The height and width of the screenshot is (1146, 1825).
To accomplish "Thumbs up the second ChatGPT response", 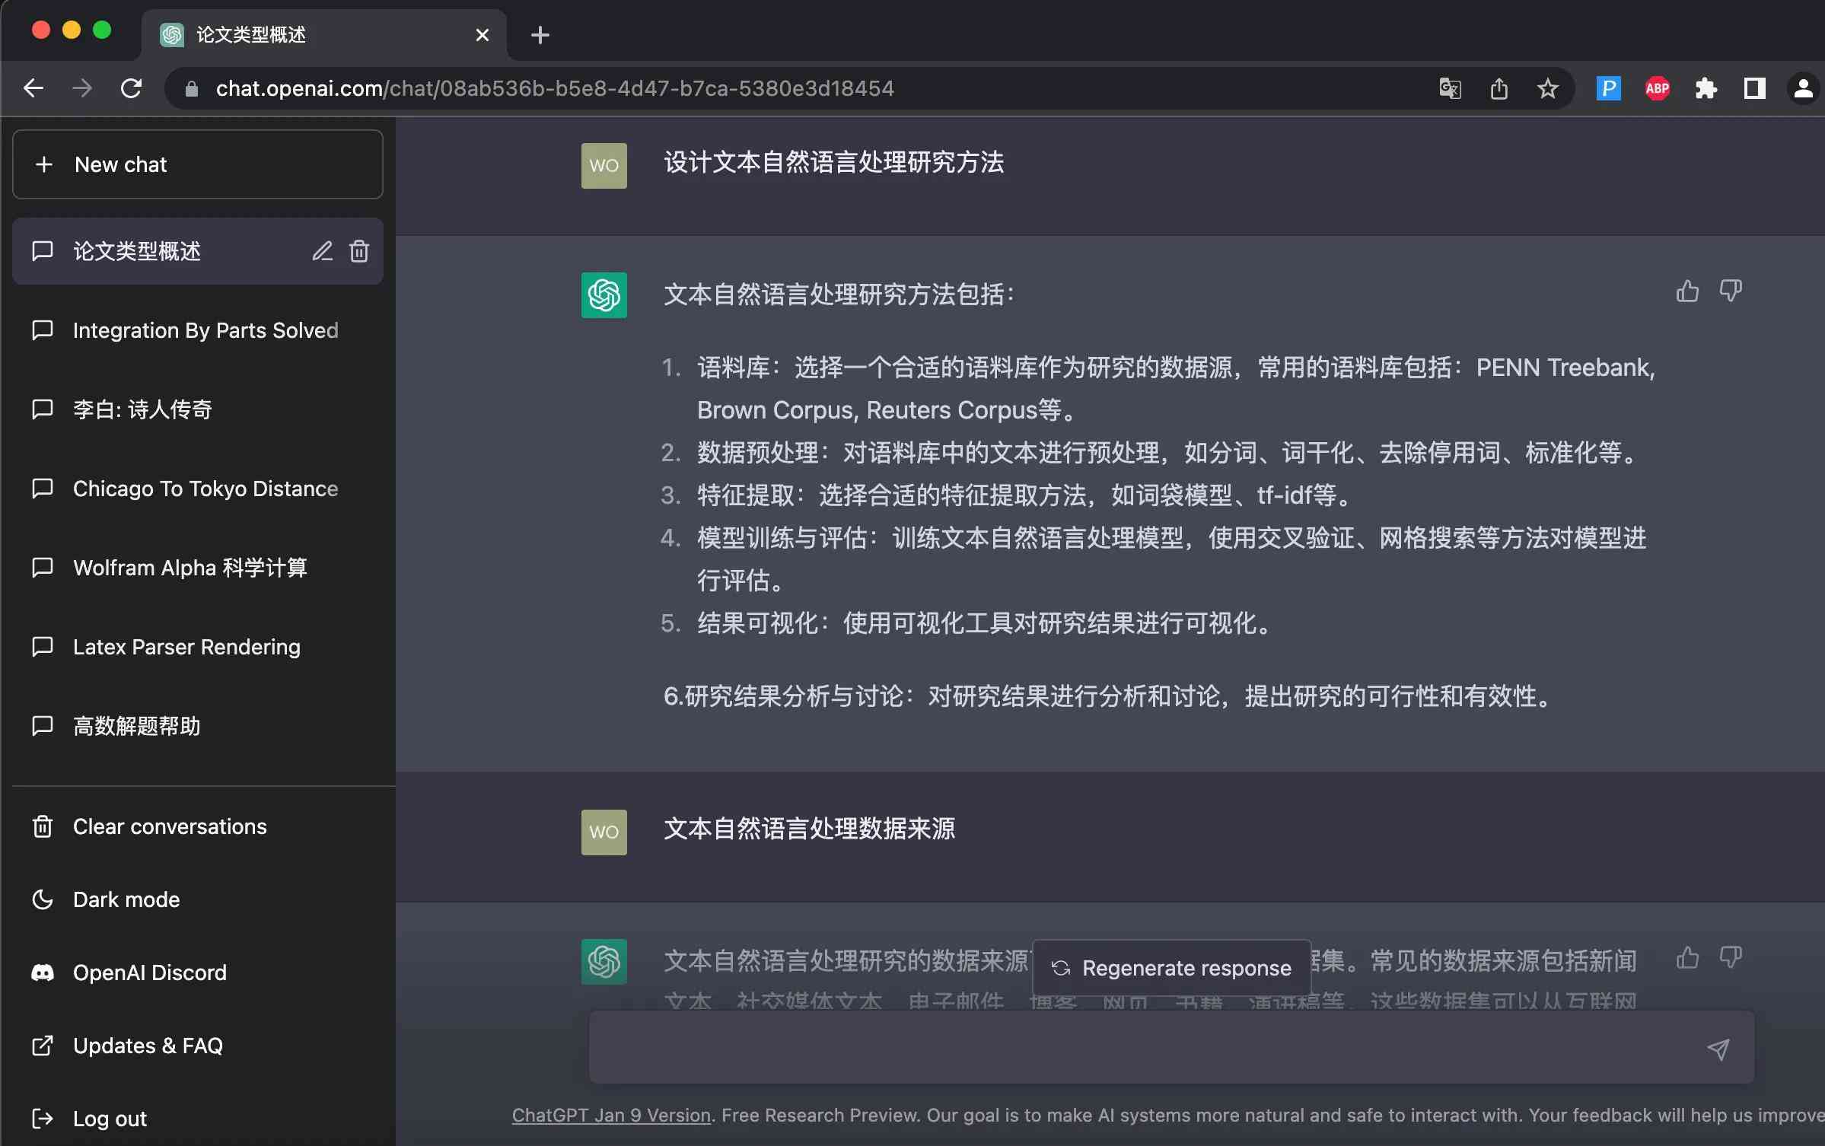I will click(1687, 957).
